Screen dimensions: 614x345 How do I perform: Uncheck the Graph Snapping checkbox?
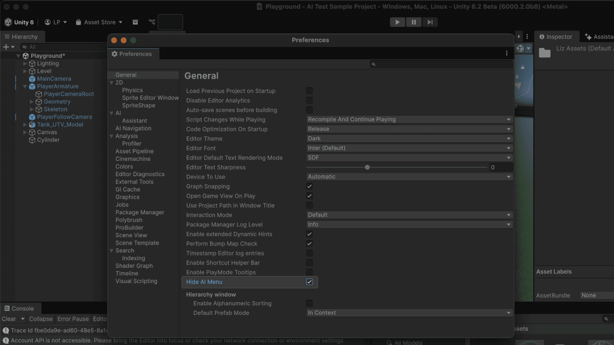[x=309, y=186]
